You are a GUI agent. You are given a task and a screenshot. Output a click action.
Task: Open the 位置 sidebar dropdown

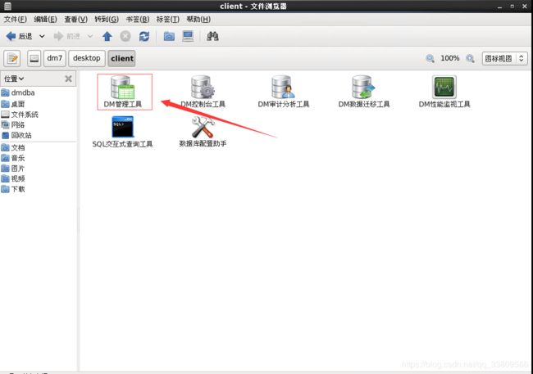click(14, 79)
